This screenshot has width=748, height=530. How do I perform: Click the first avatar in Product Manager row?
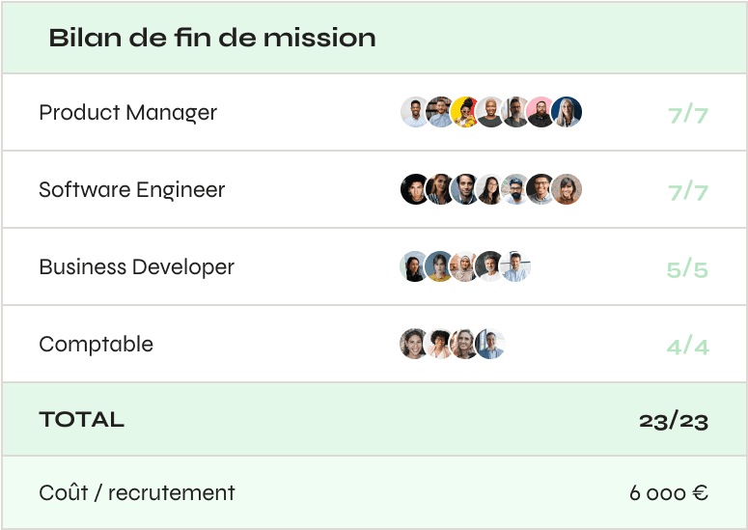click(415, 113)
